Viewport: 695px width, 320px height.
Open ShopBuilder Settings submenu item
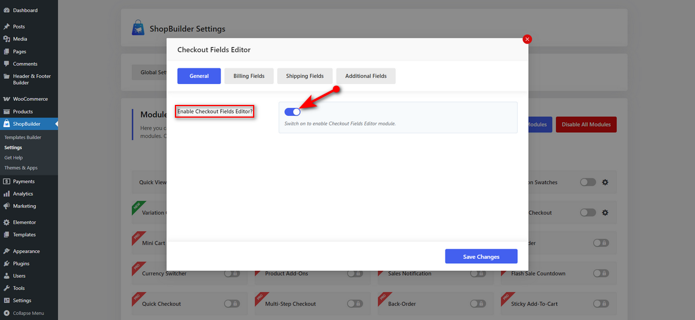coord(13,148)
